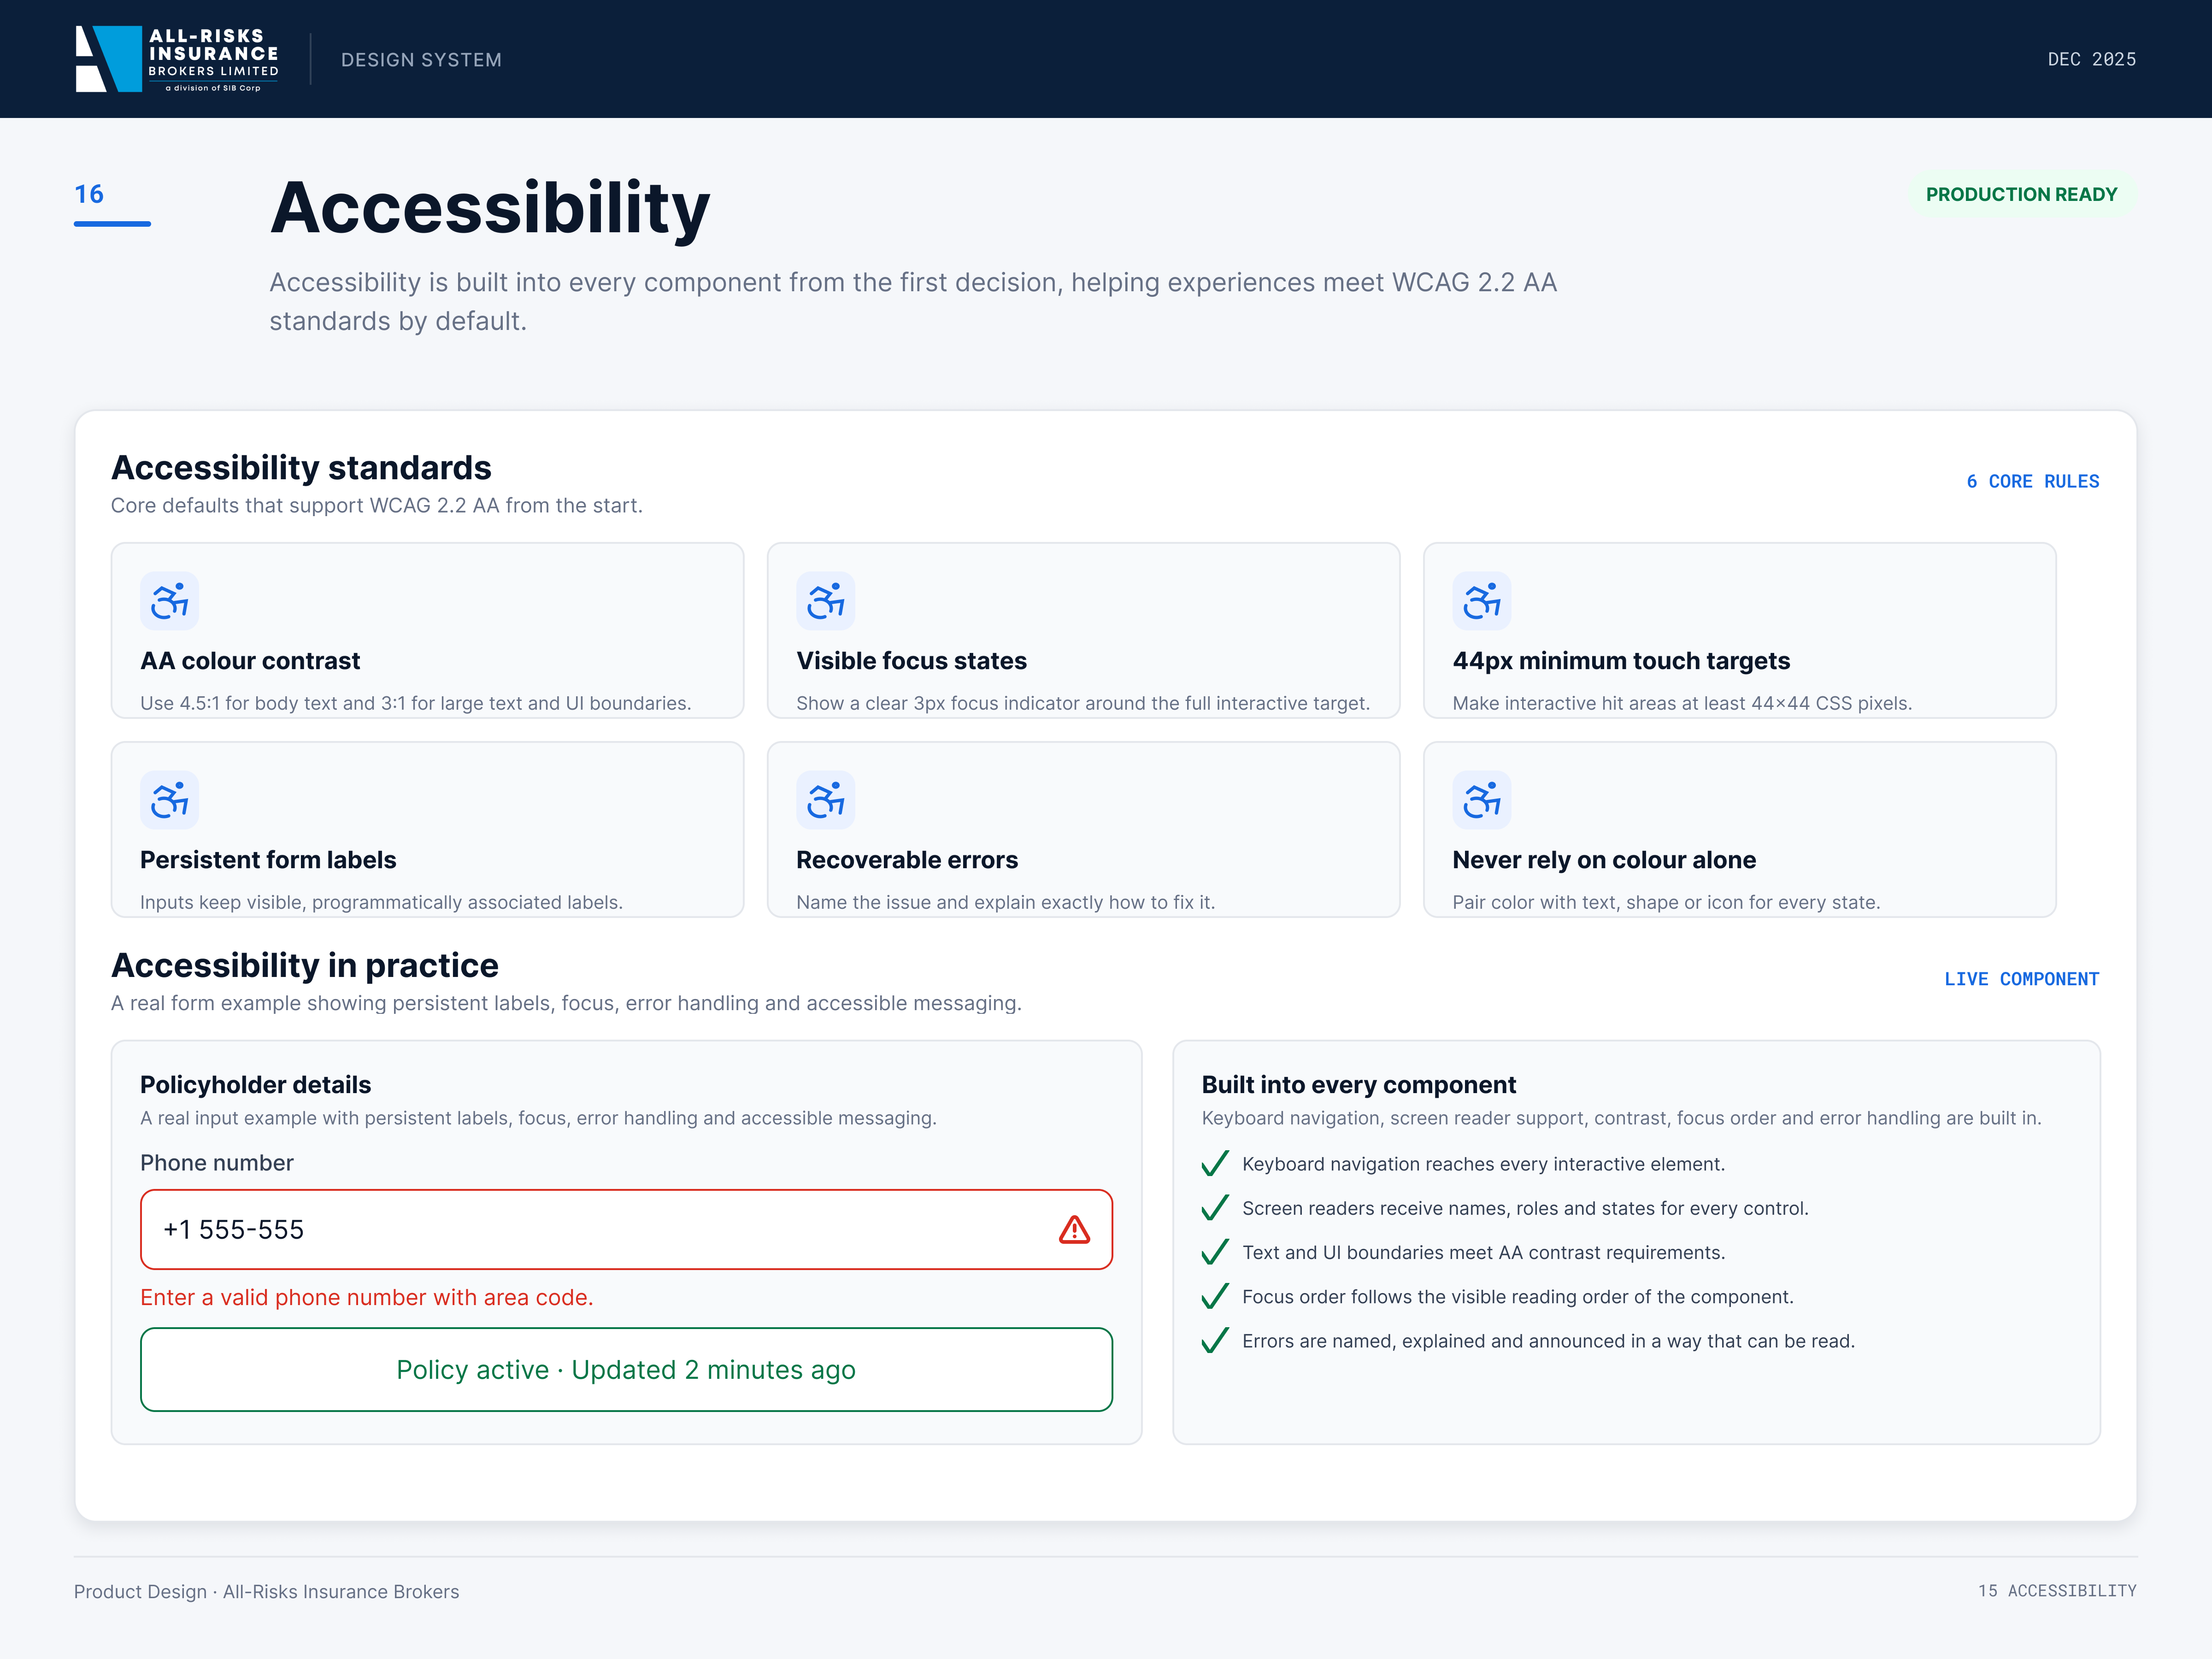Click the Phone number input field
This screenshot has height=1659, width=2212.
pos(626,1229)
